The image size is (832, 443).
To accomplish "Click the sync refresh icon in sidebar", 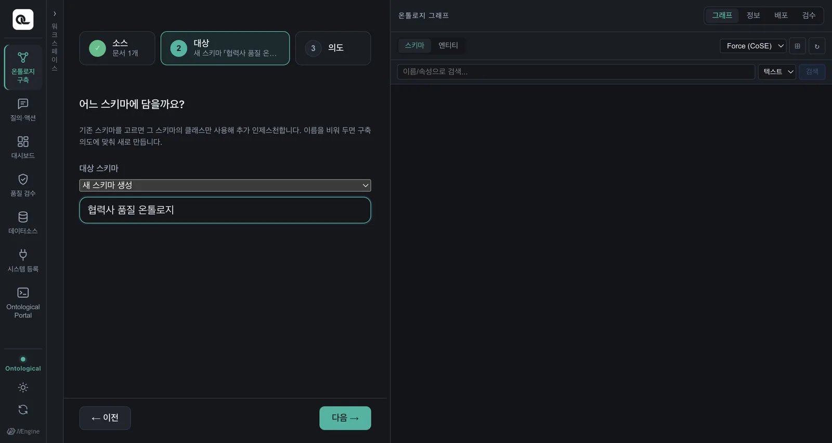I will pyautogui.click(x=23, y=410).
